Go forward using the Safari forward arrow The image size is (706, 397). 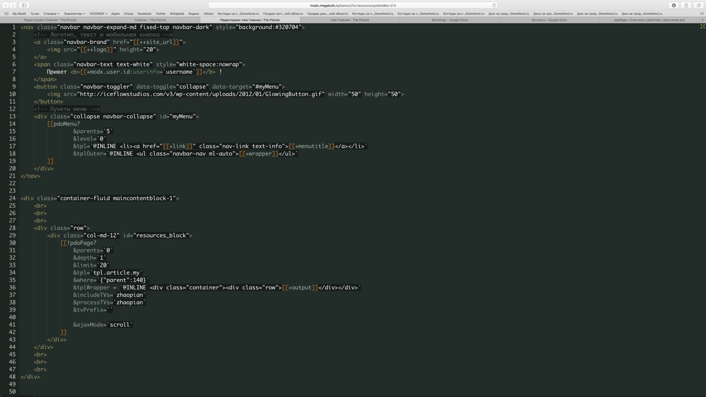pyautogui.click(x=14, y=5)
